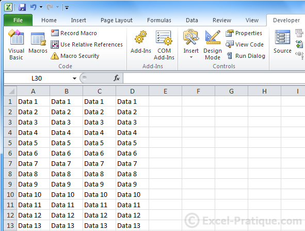Viewport: 305px width, 231px height.
Task: Open the File tab
Action: [18, 20]
